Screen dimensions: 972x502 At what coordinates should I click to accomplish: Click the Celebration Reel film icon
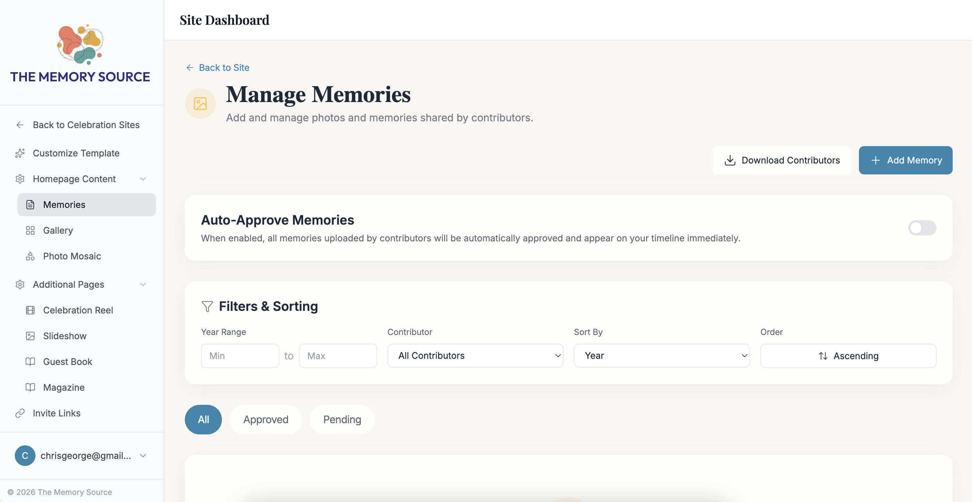[31, 310]
